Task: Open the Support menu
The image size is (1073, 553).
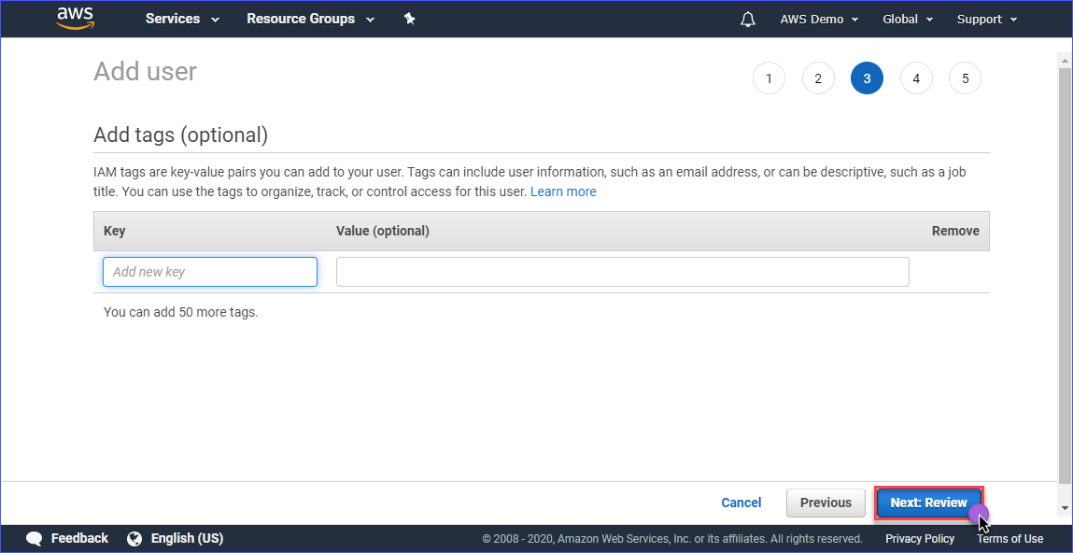Action: [987, 20]
